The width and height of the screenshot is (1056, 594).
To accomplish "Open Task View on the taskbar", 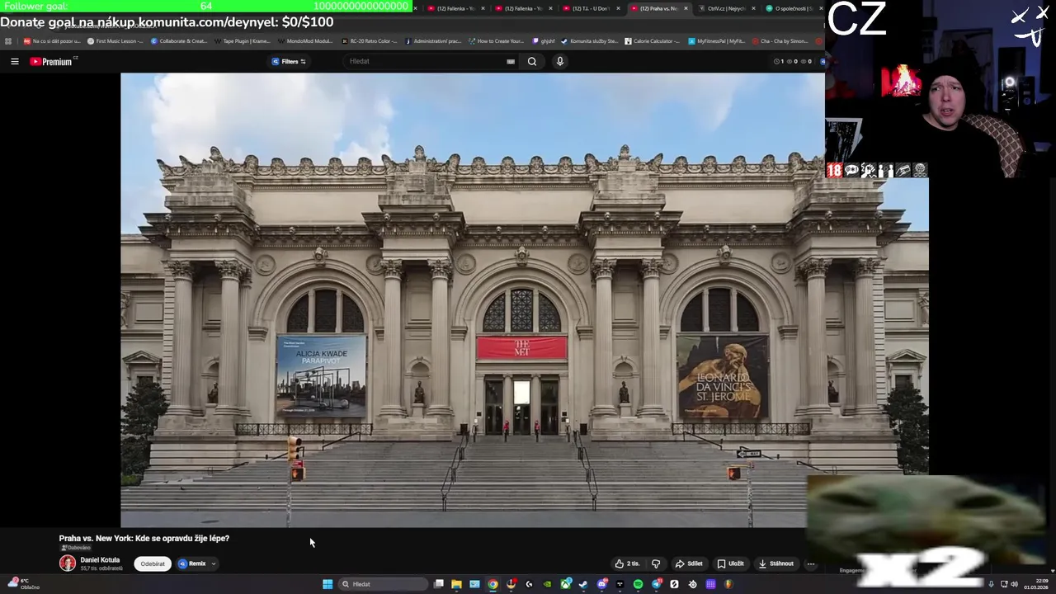I will 438,584.
